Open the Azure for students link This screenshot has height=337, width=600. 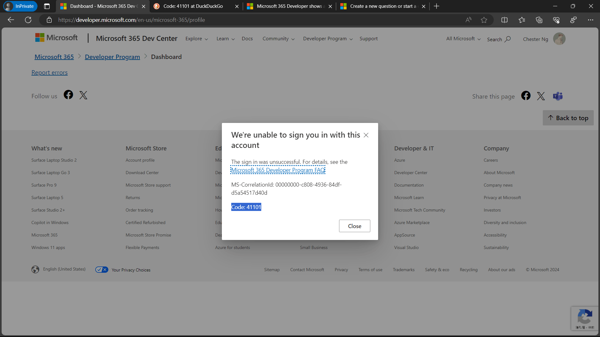[232, 247]
